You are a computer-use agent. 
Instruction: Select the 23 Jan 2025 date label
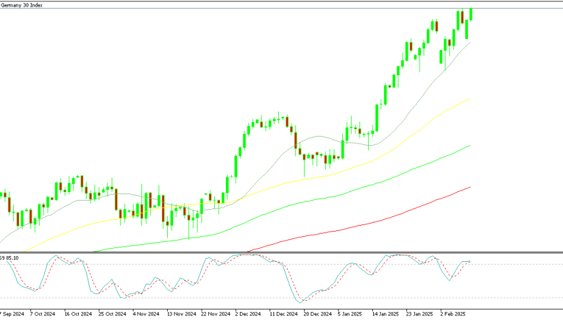pos(420,314)
